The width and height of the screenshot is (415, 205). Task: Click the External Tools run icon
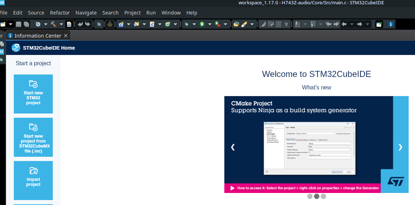pos(218,25)
